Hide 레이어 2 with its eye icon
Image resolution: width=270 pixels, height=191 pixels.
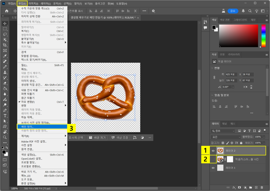[x=214, y=150]
